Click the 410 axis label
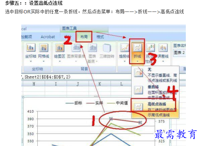This screenshot has width=200, height=146. coord(31,111)
